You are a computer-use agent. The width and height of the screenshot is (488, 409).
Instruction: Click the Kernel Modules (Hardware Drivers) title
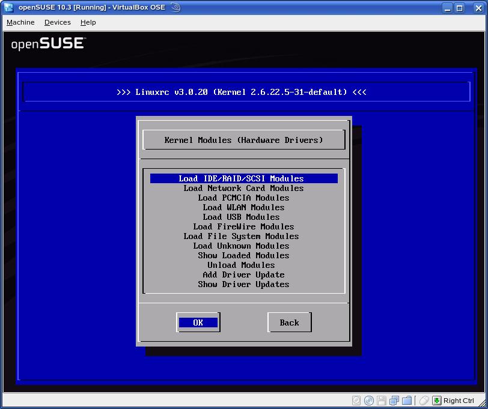(243, 140)
